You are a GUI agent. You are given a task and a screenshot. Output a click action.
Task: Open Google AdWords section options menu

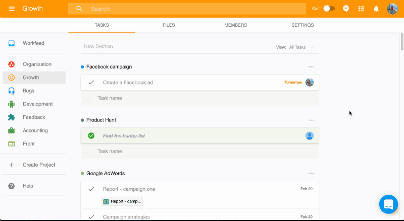tap(311, 174)
